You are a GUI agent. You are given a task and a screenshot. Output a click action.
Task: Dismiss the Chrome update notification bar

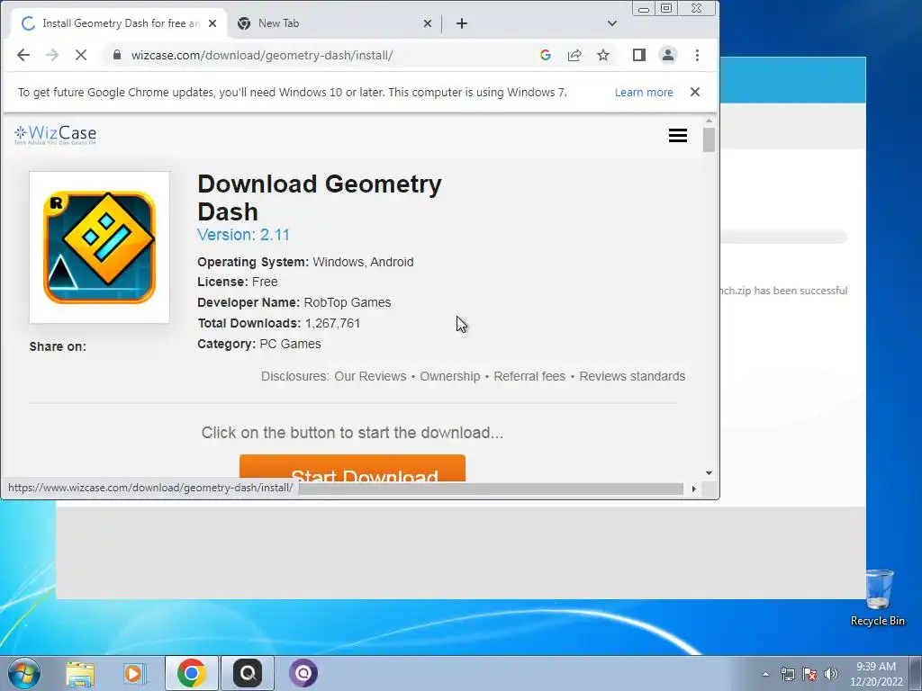pyautogui.click(x=695, y=93)
